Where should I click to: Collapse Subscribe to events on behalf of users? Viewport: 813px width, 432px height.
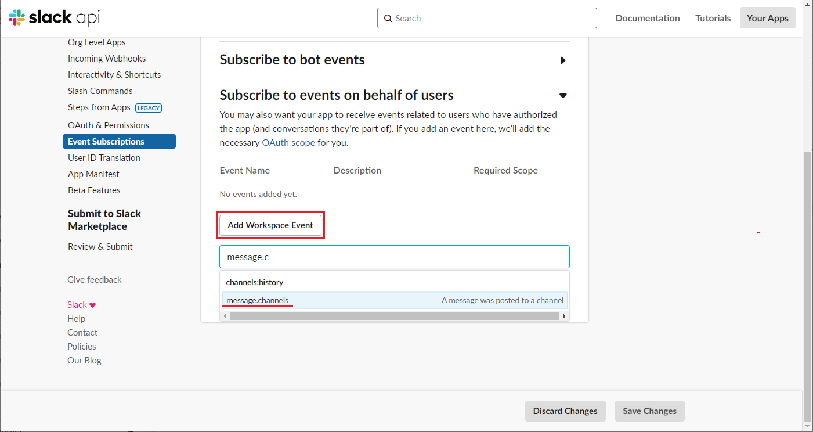click(x=562, y=95)
